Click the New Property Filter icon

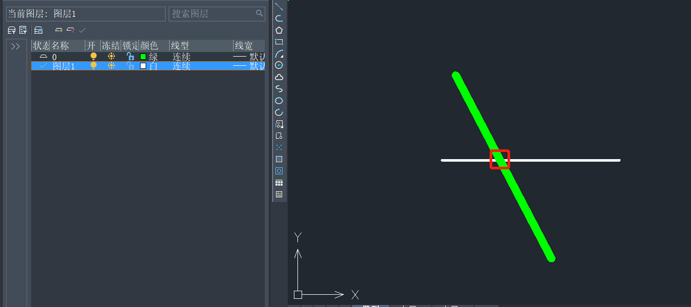click(x=12, y=31)
